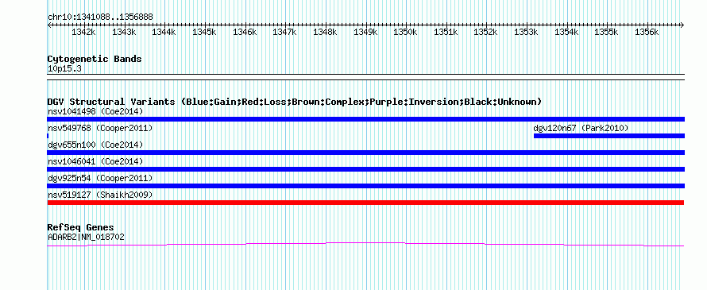
Task: Click the 1345k ruler position
Action: pyautogui.click(x=204, y=33)
